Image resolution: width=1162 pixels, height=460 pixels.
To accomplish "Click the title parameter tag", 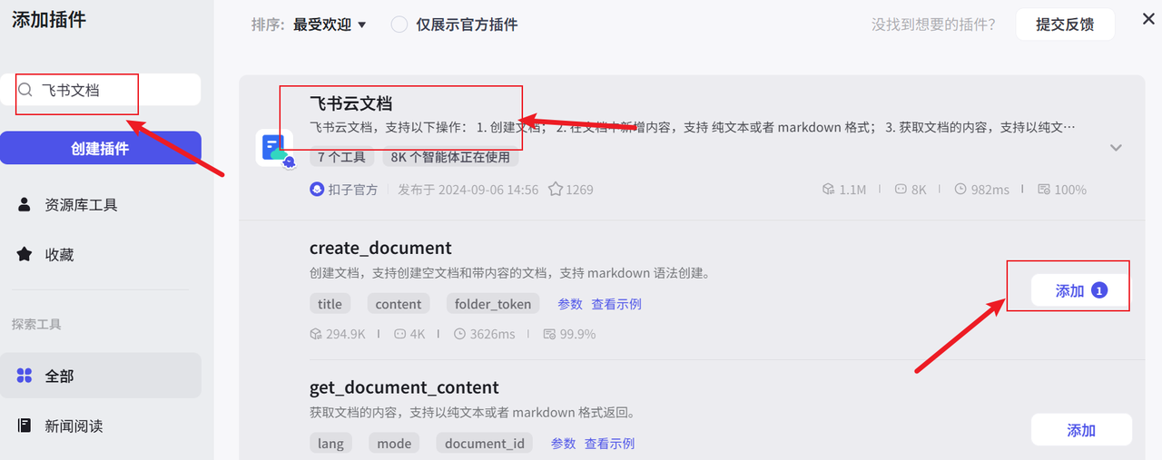I will click(330, 304).
